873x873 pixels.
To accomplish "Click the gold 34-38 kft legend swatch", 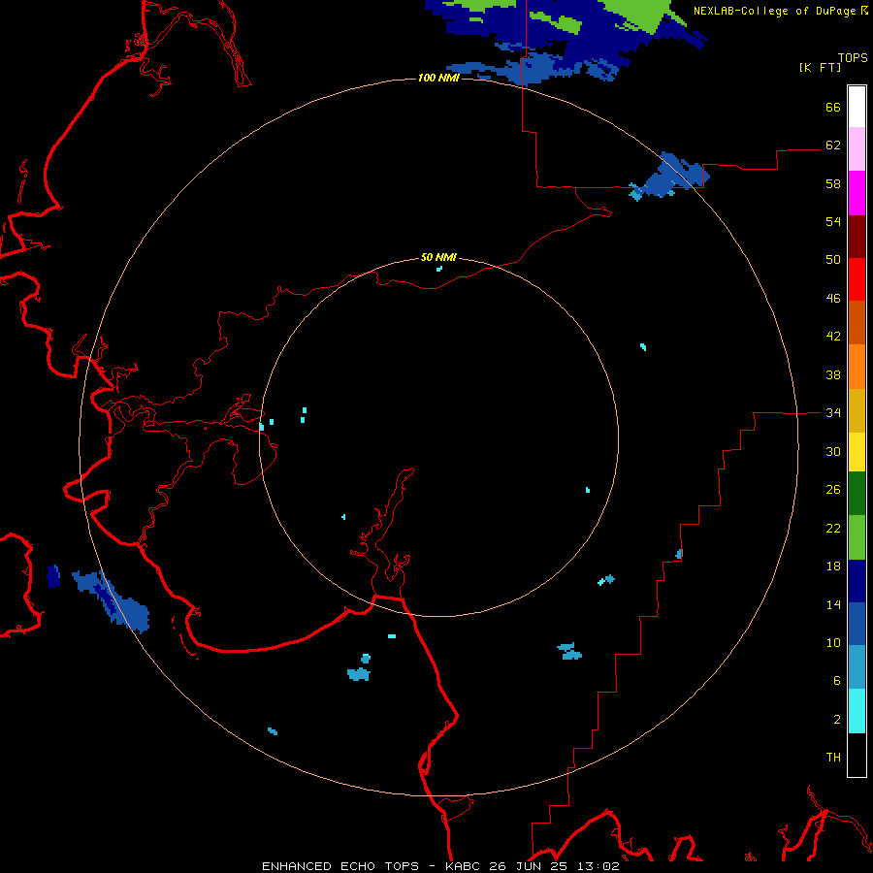I will click(x=857, y=410).
